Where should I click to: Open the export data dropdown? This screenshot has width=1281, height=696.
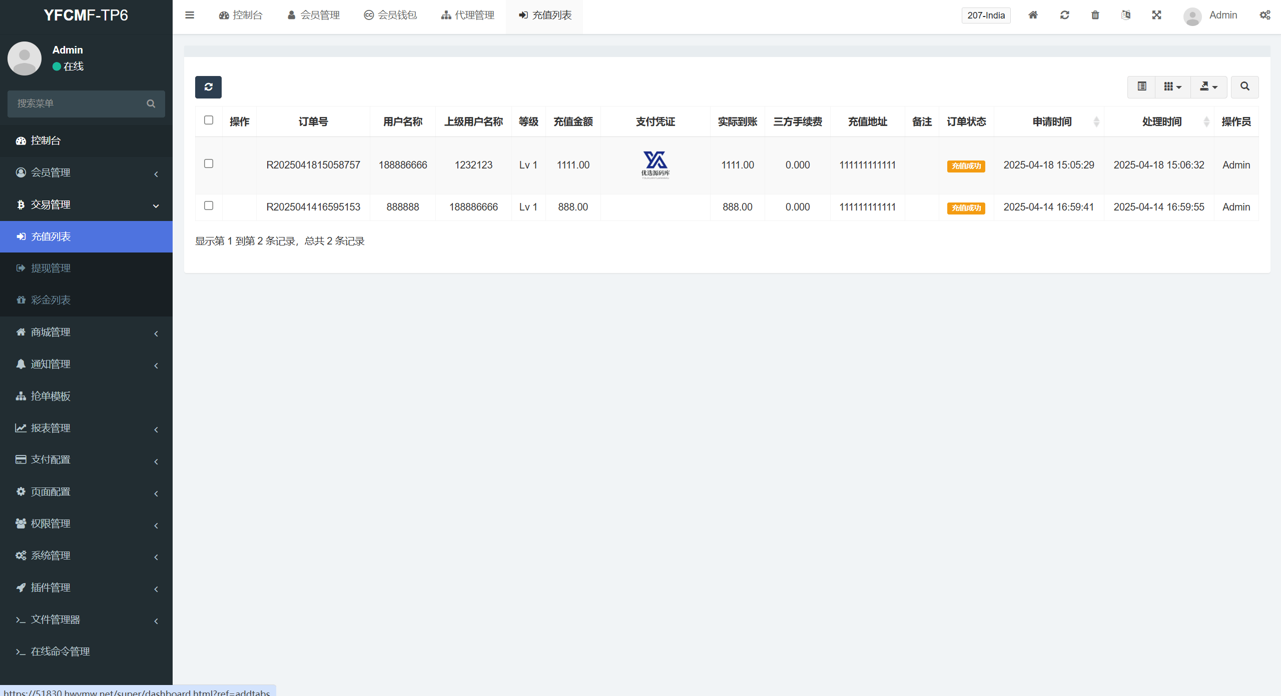[1208, 86]
